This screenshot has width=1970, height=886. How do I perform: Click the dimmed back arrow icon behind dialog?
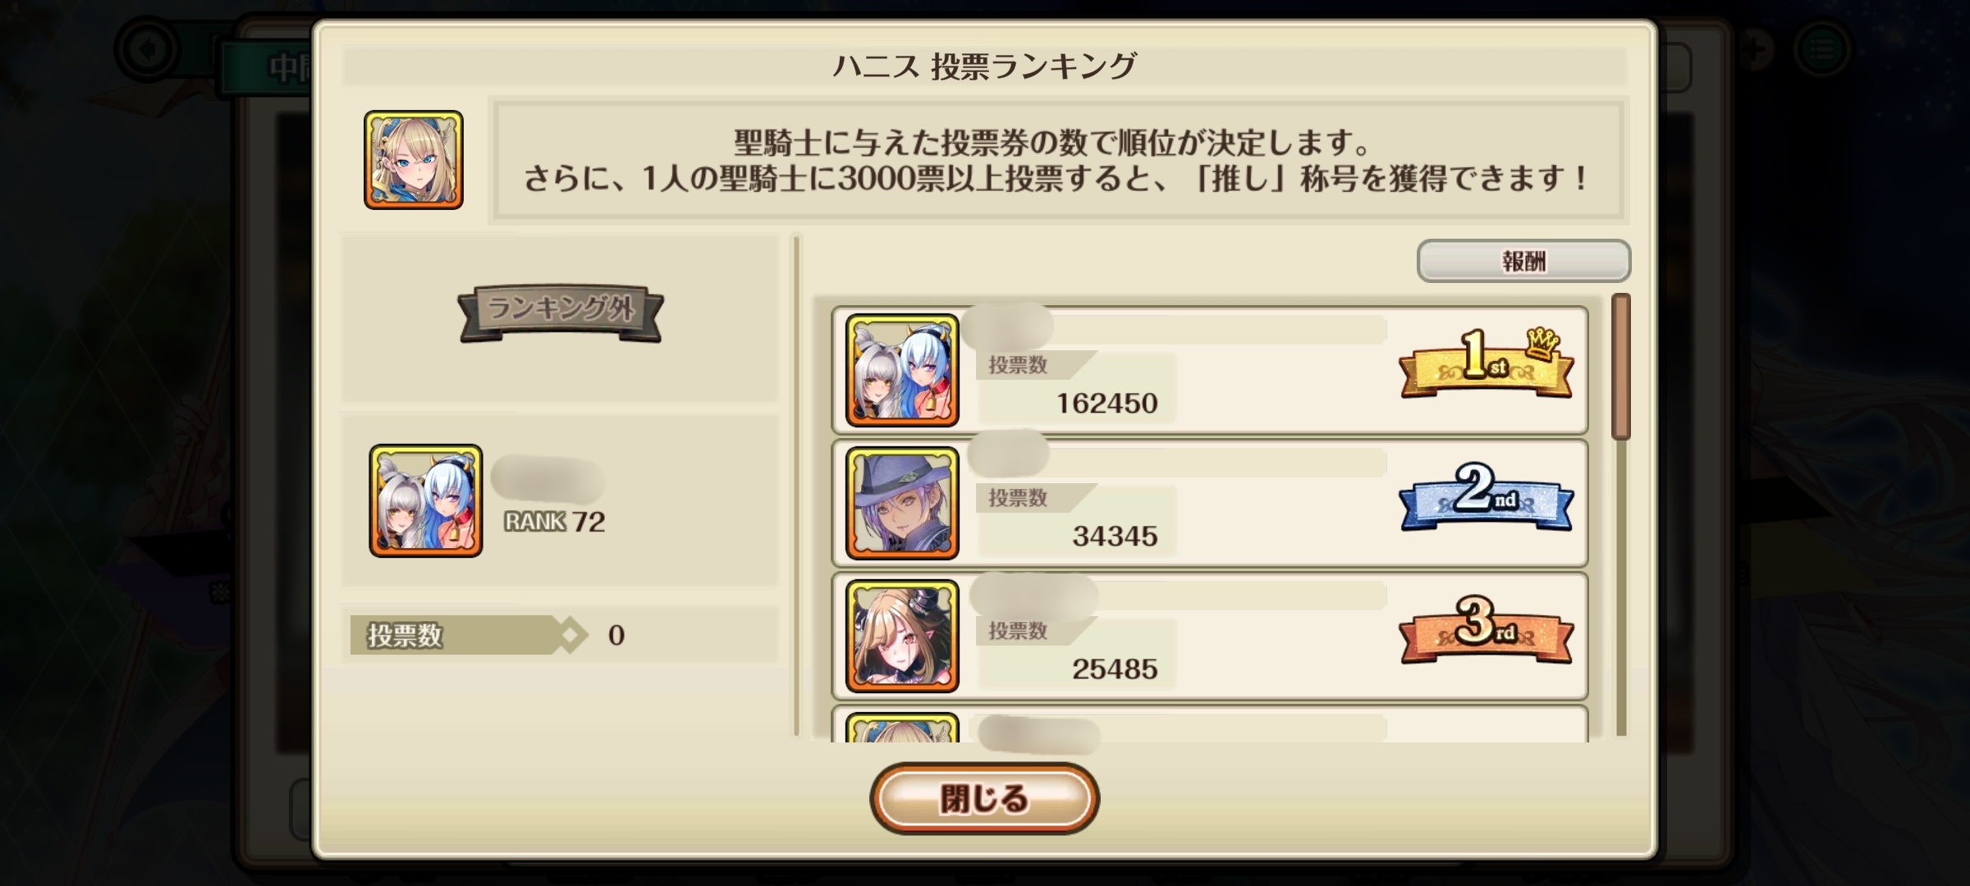148,49
